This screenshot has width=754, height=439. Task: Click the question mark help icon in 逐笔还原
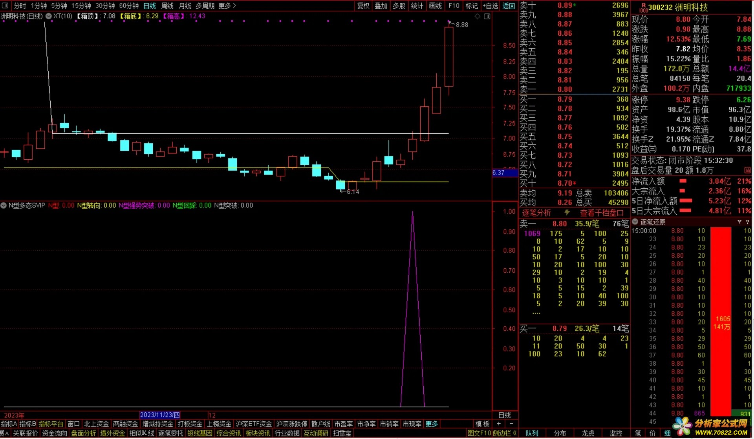pos(747,222)
